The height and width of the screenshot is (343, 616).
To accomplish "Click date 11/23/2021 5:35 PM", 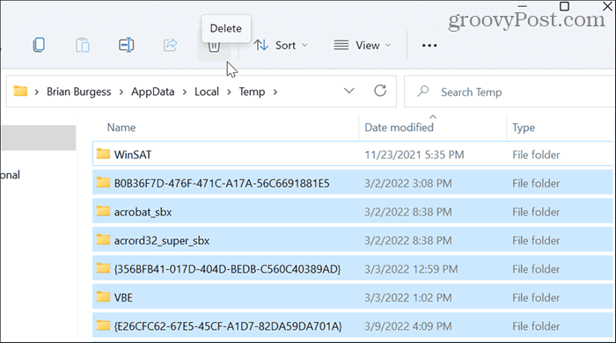I will pyautogui.click(x=414, y=155).
